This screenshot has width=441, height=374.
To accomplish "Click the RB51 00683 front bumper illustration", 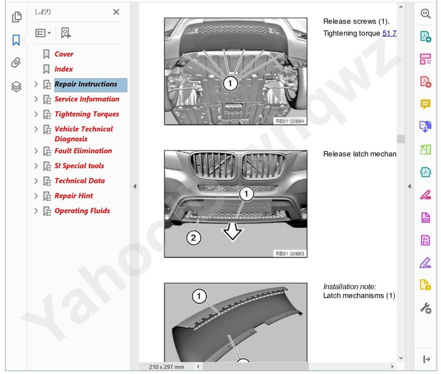I will (236, 204).
